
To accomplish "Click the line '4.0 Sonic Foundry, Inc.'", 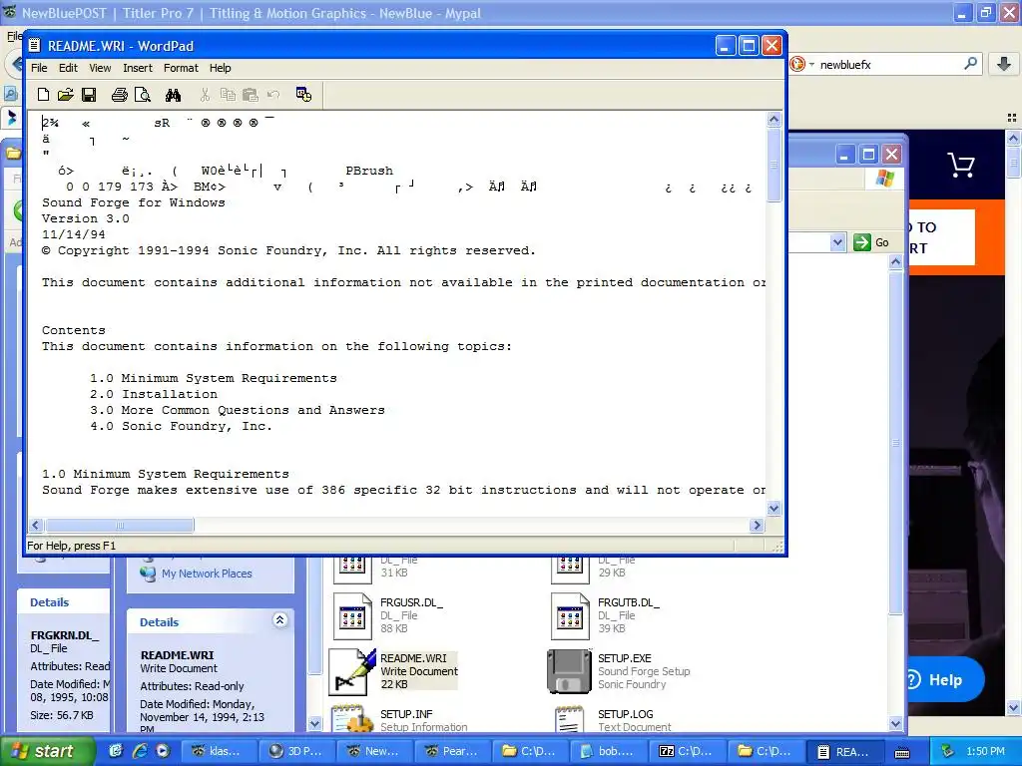I will (182, 426).
